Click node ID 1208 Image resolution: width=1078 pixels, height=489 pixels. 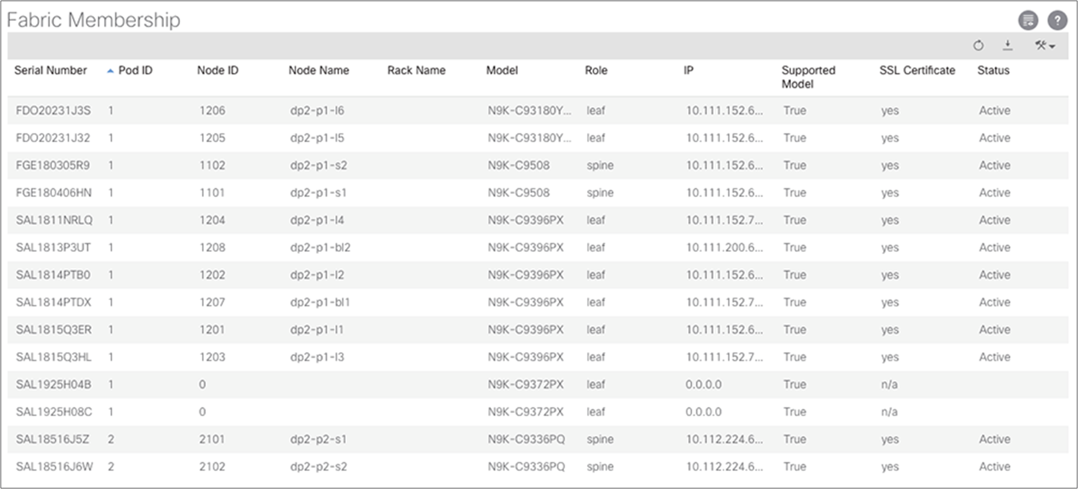pos(212,248)
